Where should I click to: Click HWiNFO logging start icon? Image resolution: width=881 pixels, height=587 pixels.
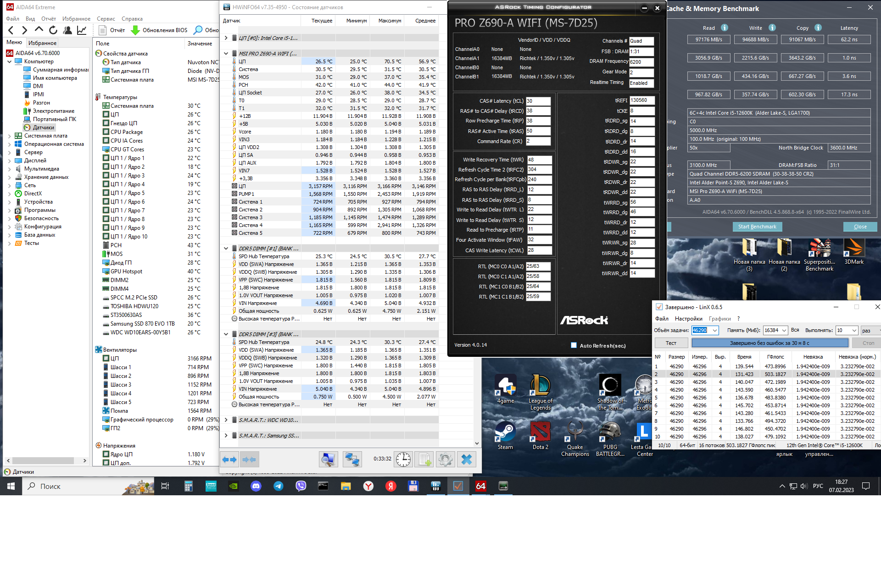pyautogui.click(x=424, y=459)
